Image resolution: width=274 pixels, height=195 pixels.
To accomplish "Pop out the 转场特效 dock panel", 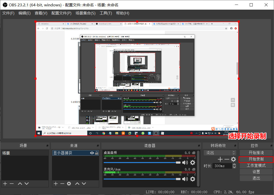I will [x=235, y=146].
